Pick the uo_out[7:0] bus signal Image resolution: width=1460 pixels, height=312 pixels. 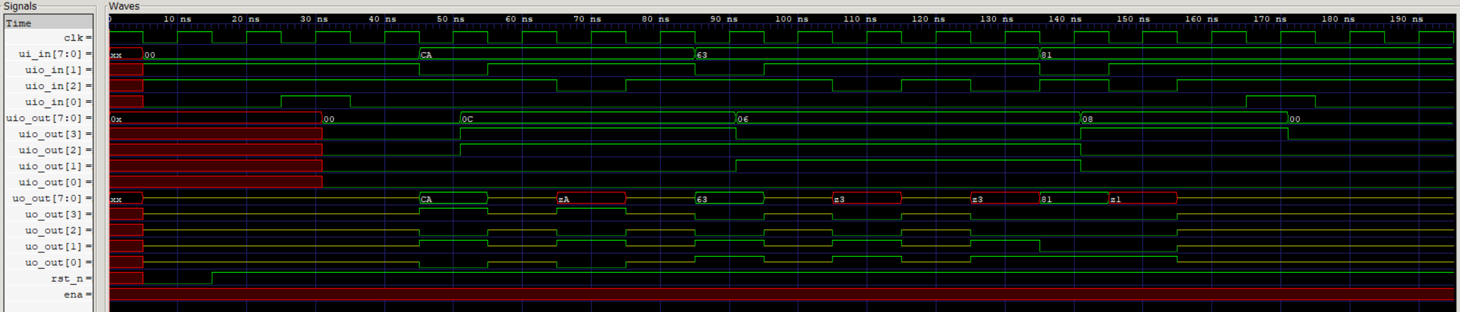click(47, 198)
